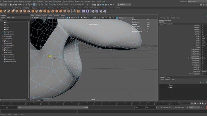The width and height of the screenshot is (207, 116).
Task: Select the stamp-shaped sculpt brush on shelf
Action: pyautogui.click(x=49, y=11)
